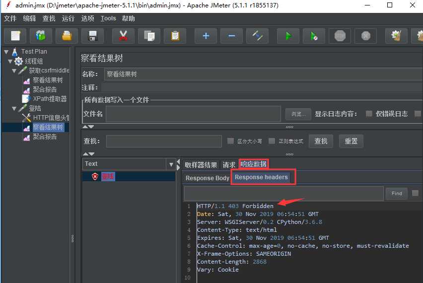The image size is (423, 283).
Task: Select 获取csrfmiddle sampler in the tree
Action: pos(49,71)
